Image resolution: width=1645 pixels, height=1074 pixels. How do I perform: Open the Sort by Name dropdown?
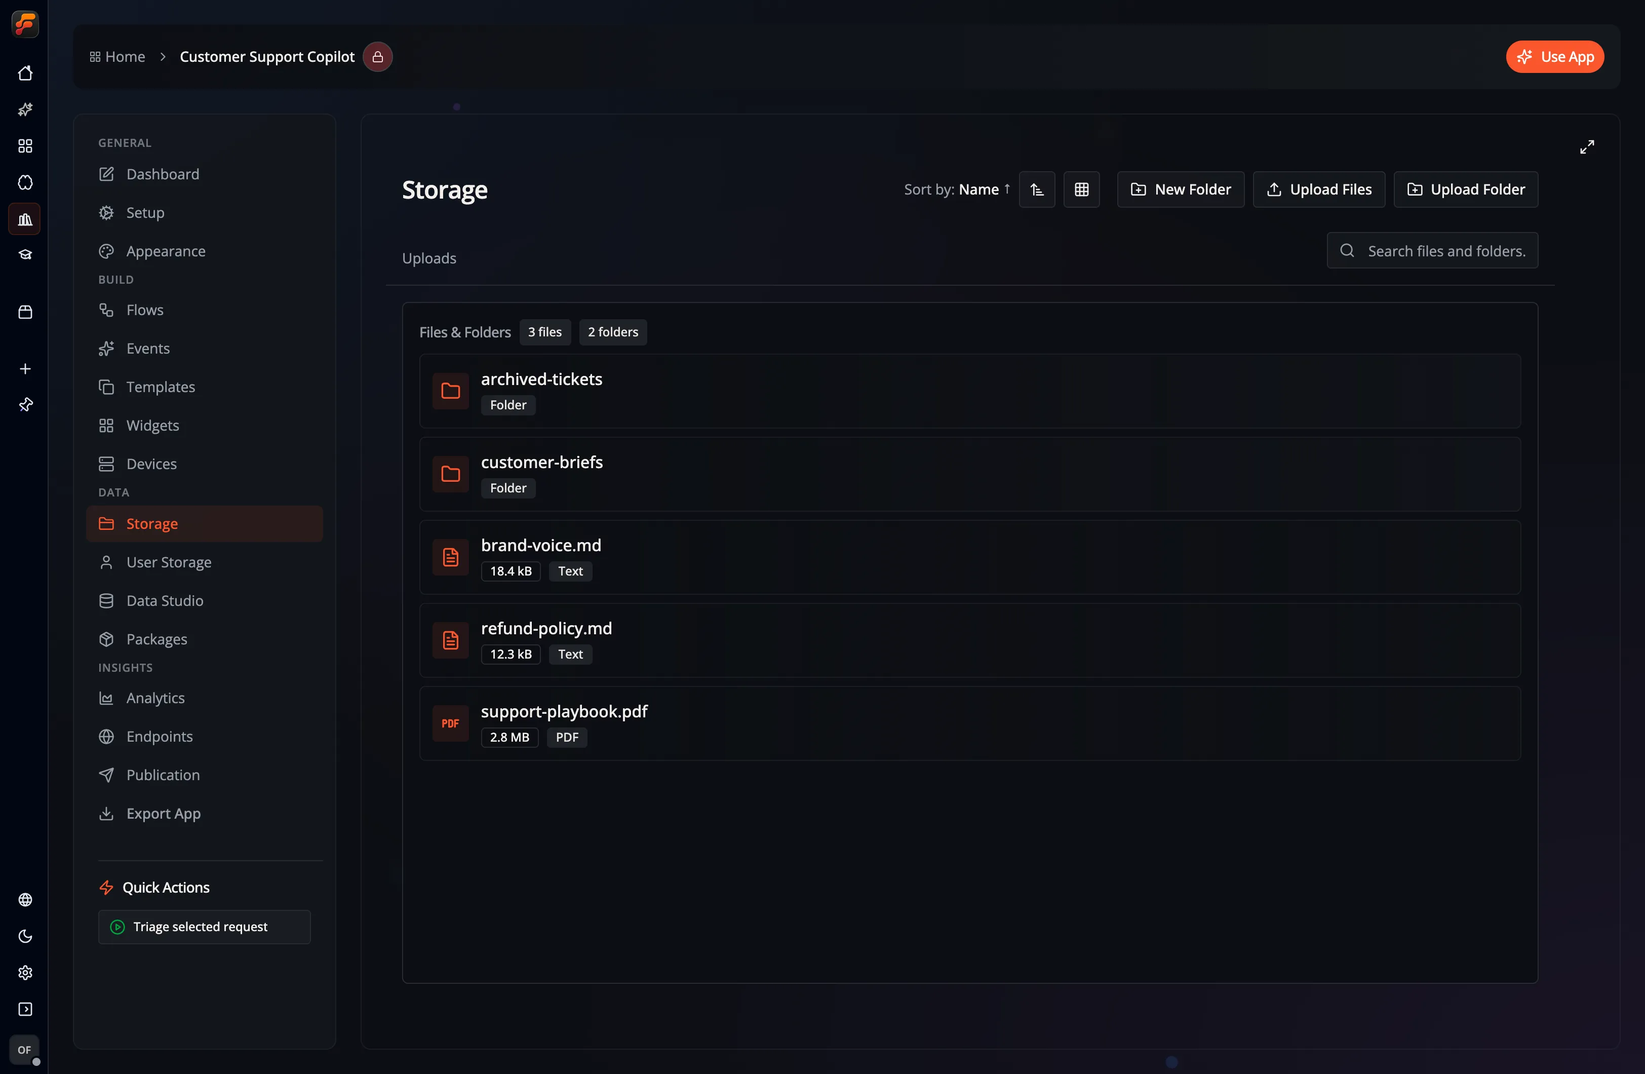[x=957, y=189]
